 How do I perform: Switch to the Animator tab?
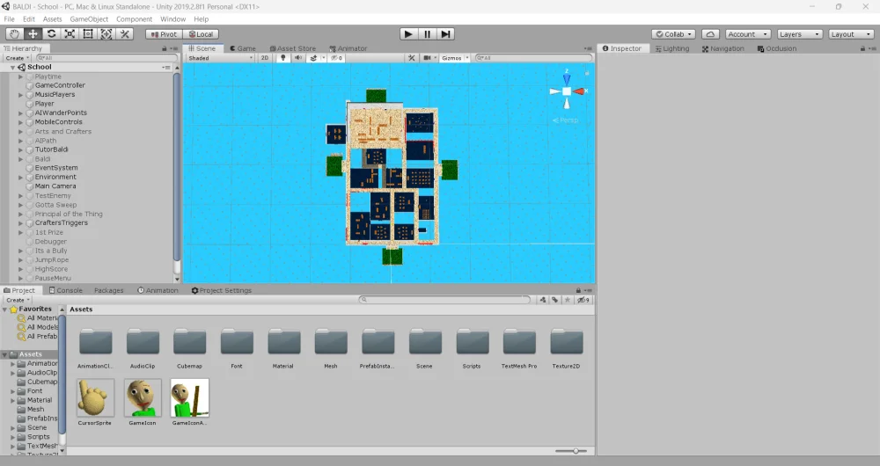point(348,48)
